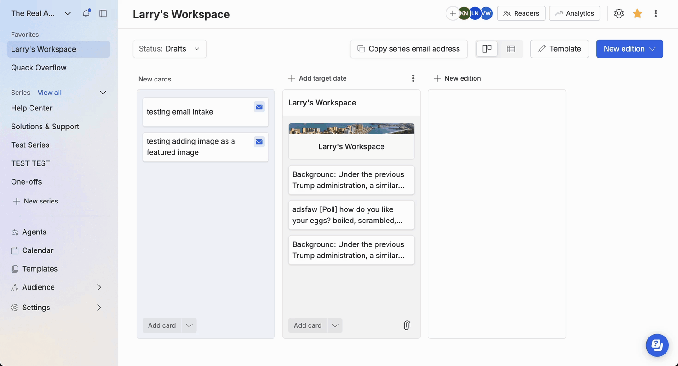The height and width of the screenshot is (366, 678).
Task: Open workspace settings gear icon
Action: click(619, 13)
